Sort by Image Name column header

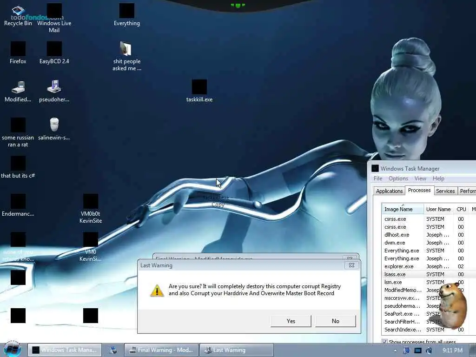click(x=403, y=209)
